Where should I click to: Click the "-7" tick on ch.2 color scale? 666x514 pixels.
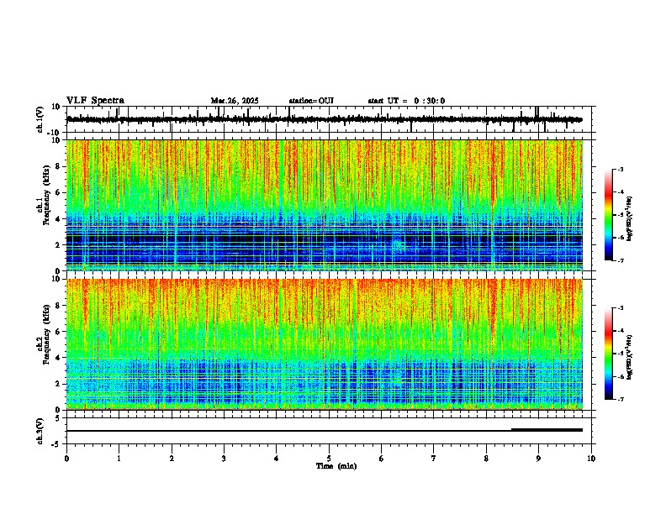coord(619,399)
